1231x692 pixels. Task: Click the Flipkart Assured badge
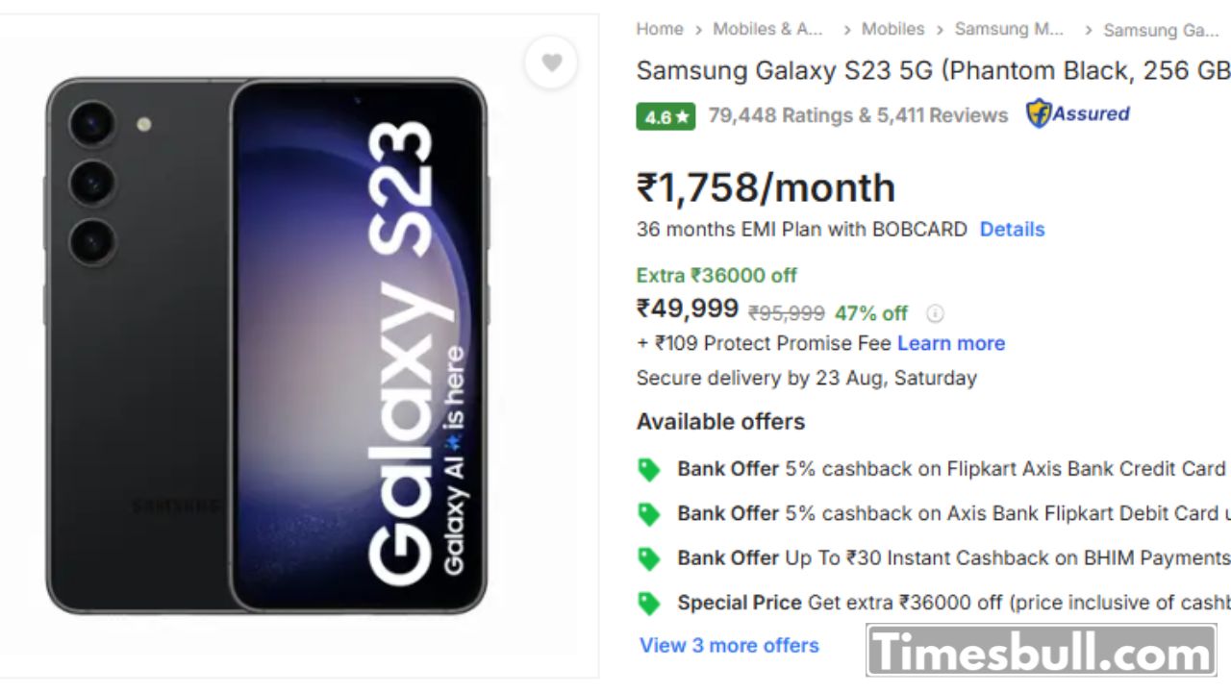pyautogui.click(x=1077, y=114)
